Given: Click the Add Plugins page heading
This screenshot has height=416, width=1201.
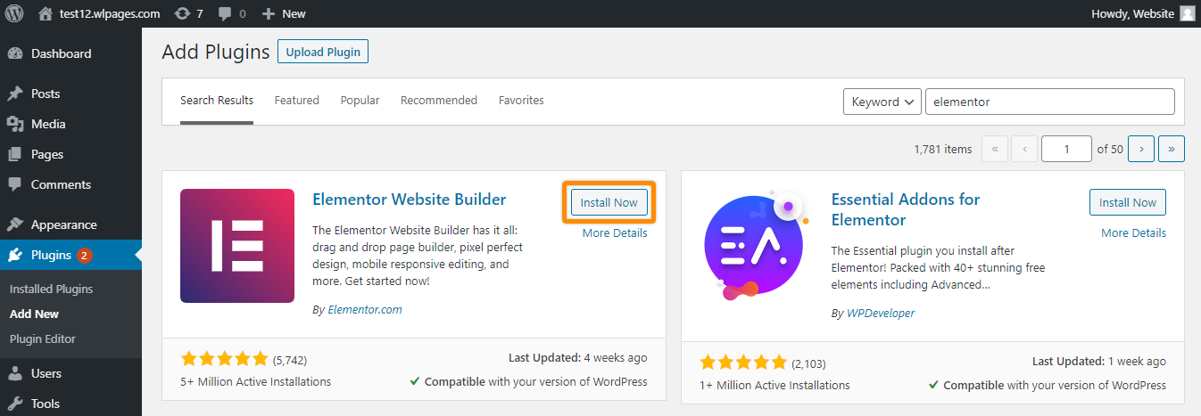Looking at the screenshot, I should 215,52.
